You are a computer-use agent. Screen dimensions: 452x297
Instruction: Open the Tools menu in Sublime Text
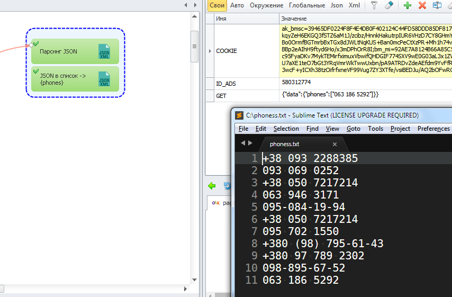[x=375, y=129]
